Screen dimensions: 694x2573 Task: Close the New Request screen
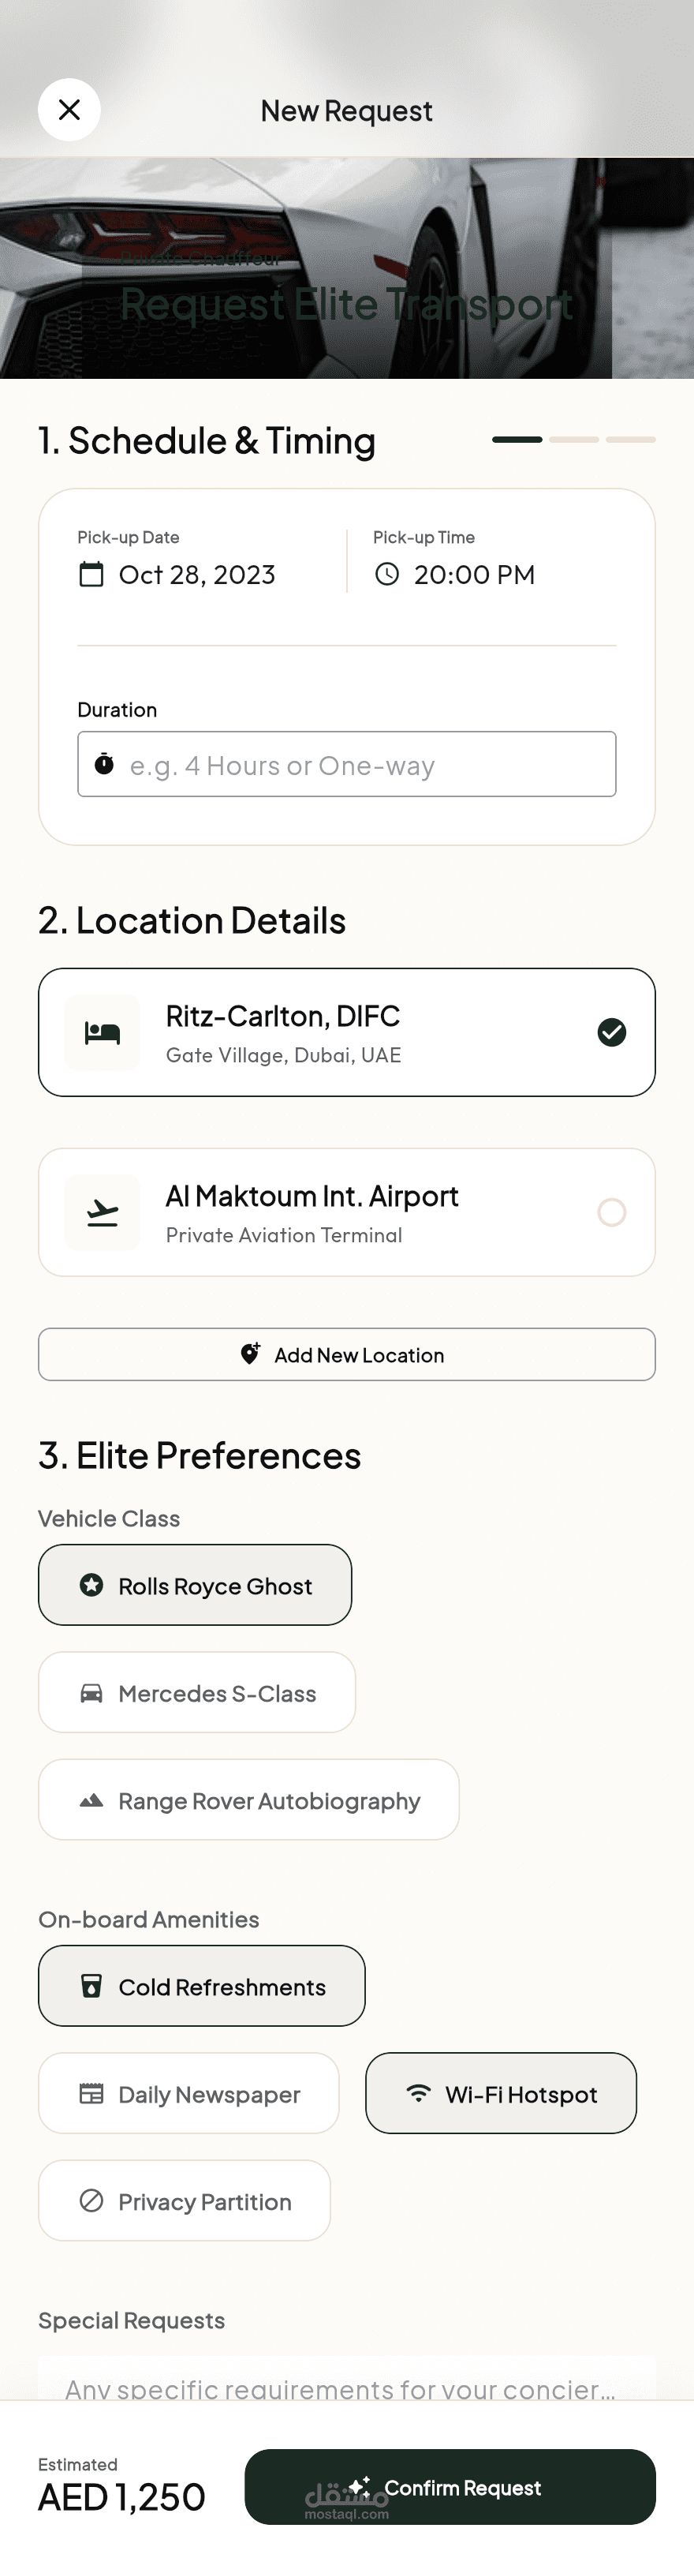(x=69, y=110)
